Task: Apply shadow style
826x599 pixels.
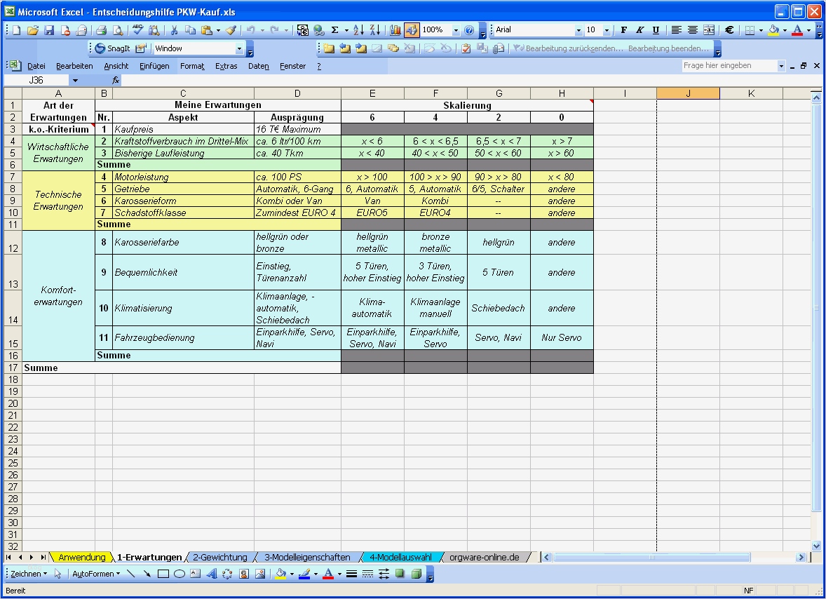Action: [x=400, y=574]
